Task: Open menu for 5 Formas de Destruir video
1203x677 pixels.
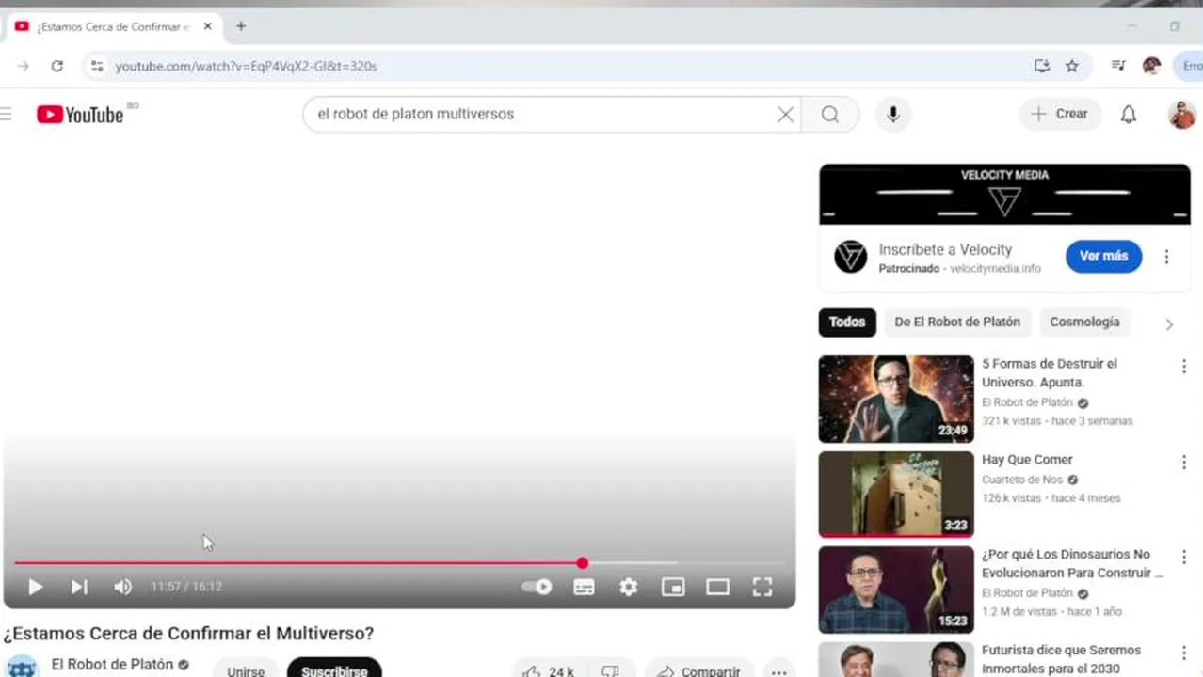Action: (x=1183, y=367)
